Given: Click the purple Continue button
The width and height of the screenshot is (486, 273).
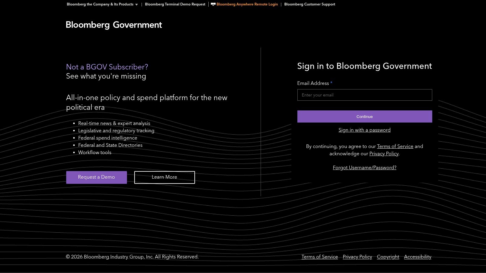Looking at the screenshot, I should coord(364,116).
